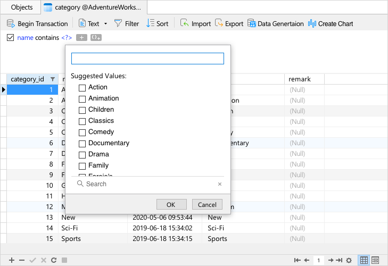Delete record with the minus icon
Viewport: 388px width, 266px height.
(22, 260)
